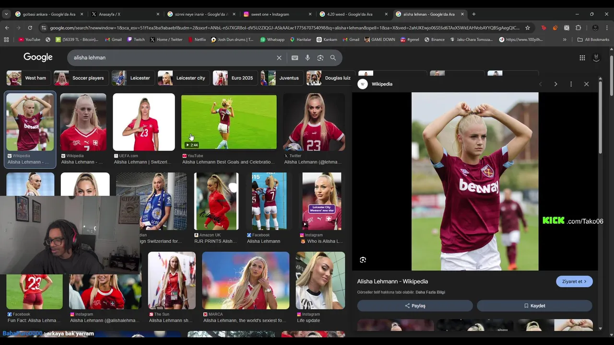Open Chrome extensions puzzle icon

coord(579,28)
